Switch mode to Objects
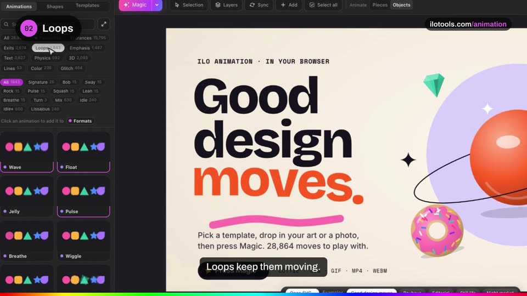The width and height of the screenshot is (527, 296). coord(401,5)
